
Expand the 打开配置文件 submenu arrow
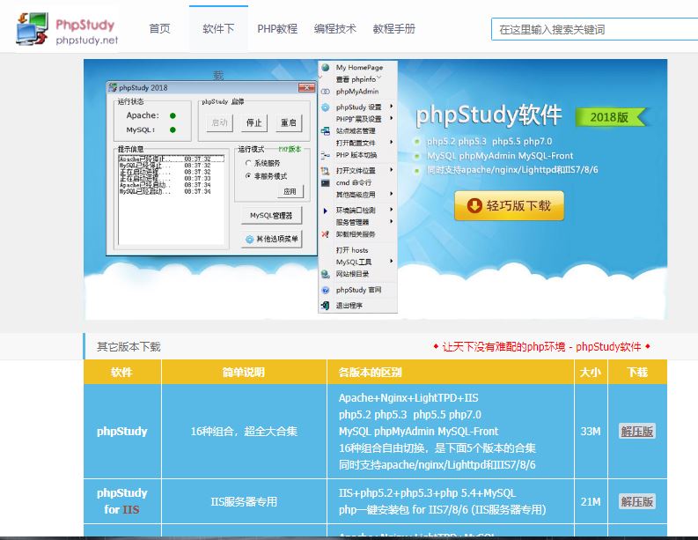391,143
